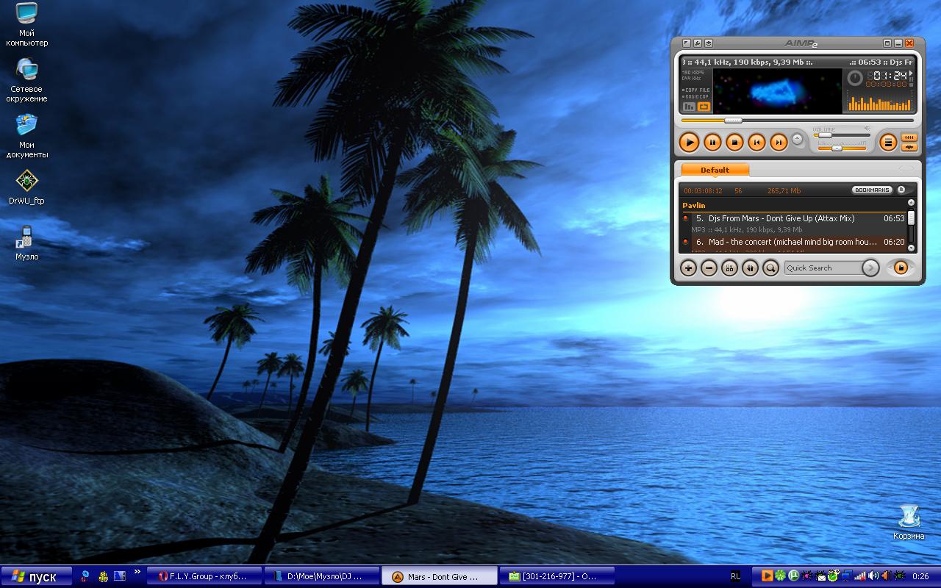
Task: Click the AIMP visualization window
Action: pos(777,91)
